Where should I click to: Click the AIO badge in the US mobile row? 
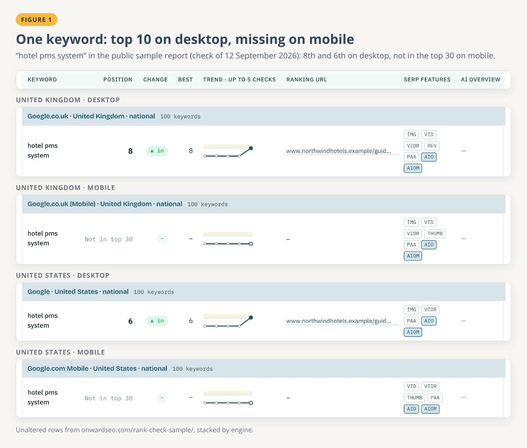pyautogui.click(x=411, y=409)
